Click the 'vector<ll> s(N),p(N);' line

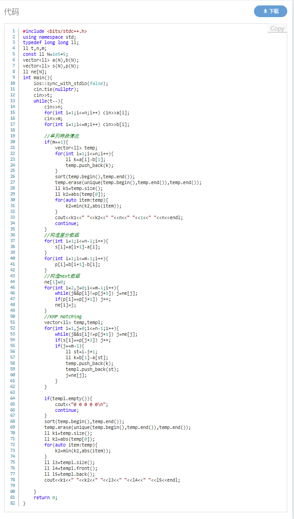(51, 66)
